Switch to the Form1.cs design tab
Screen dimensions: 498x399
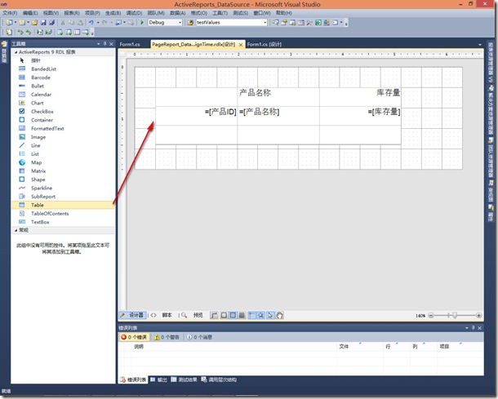pyautogui.click(x=265, y=44)
